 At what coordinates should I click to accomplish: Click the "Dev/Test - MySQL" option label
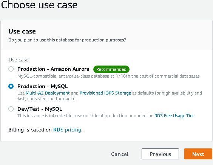click(x=40, y=109)
